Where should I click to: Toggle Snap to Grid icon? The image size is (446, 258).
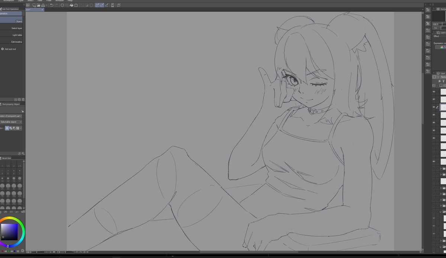[107, 5]
